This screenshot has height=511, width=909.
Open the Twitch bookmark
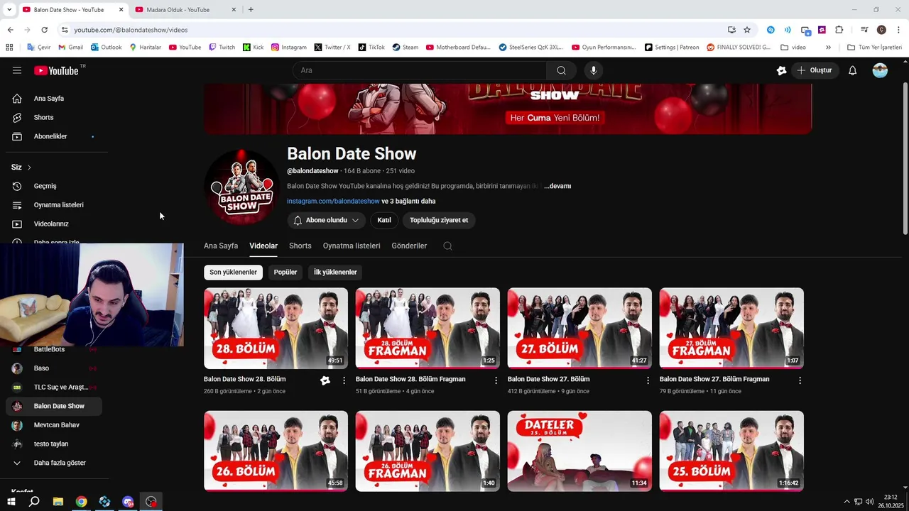coord(222,48)
